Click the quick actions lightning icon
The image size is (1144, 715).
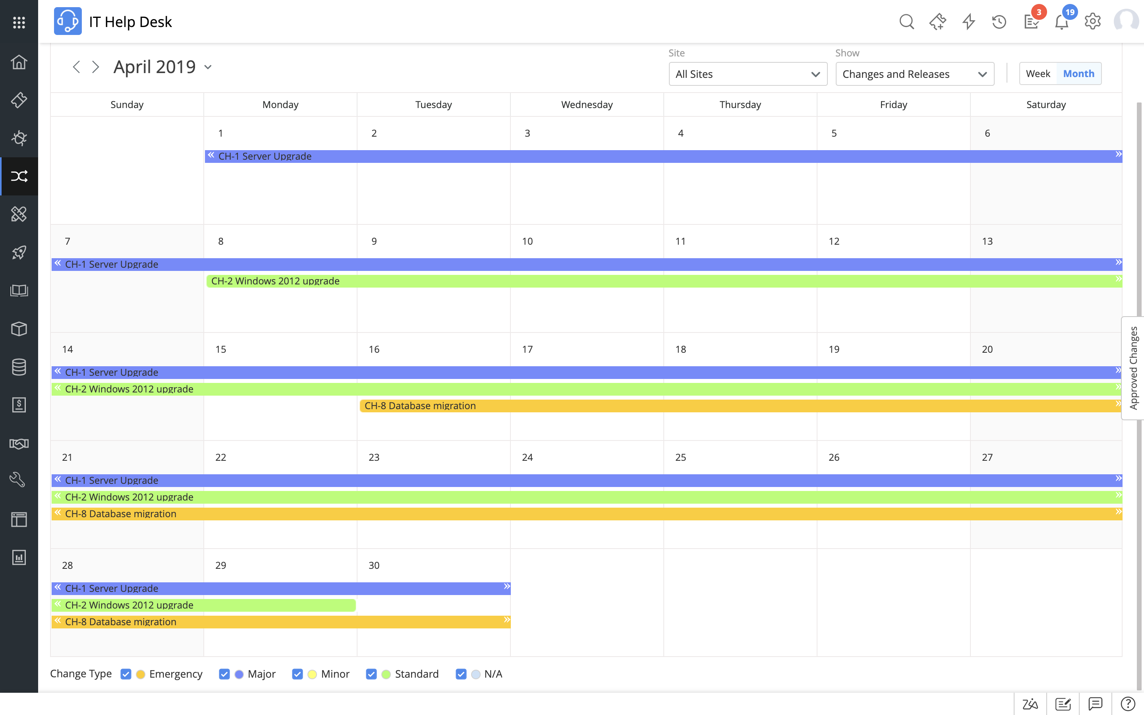click(x=968, y=22)
